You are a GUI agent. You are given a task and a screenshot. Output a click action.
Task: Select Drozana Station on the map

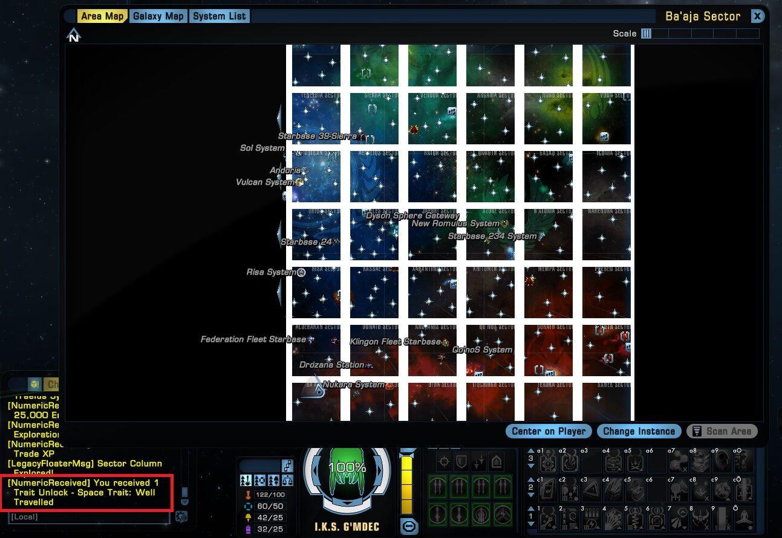coord(331,365)
